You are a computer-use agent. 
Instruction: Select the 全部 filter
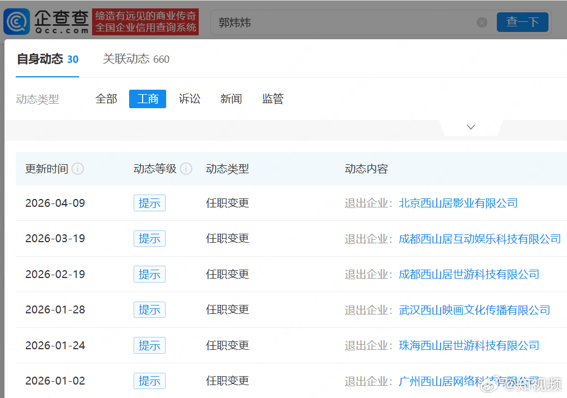[x=106, y=99]
